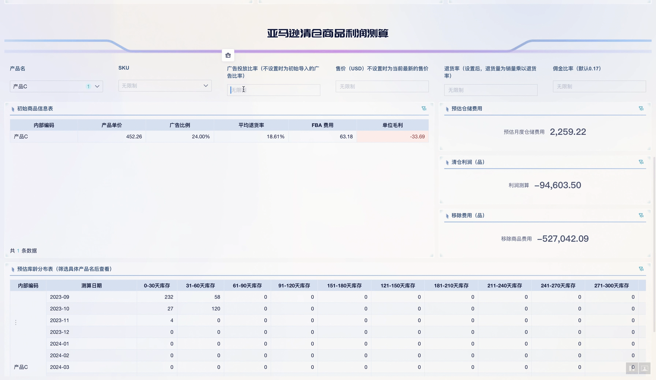Click the 广告投放比率 input field
The image size is (656, 380).
click(273, 90)
